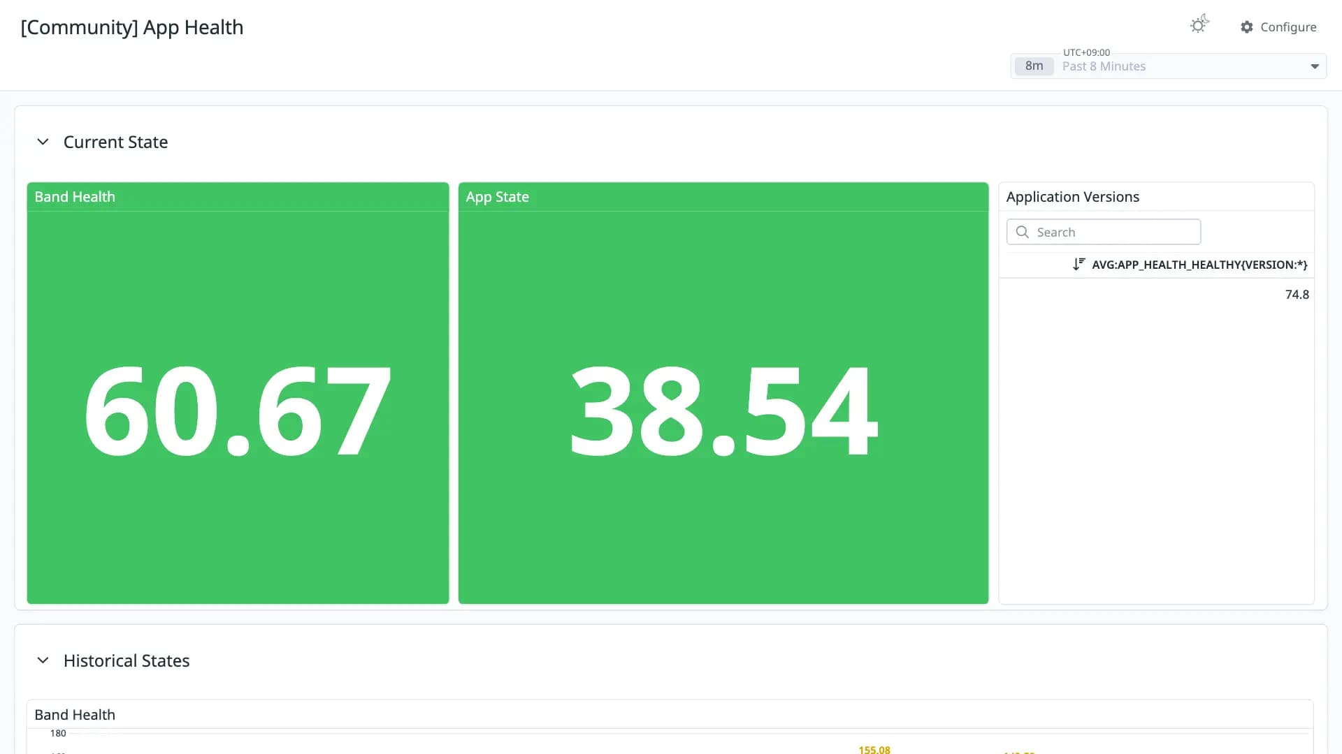
Task: Click the [Community] App Health dashboard title
Action: click(x=132, y=27)
